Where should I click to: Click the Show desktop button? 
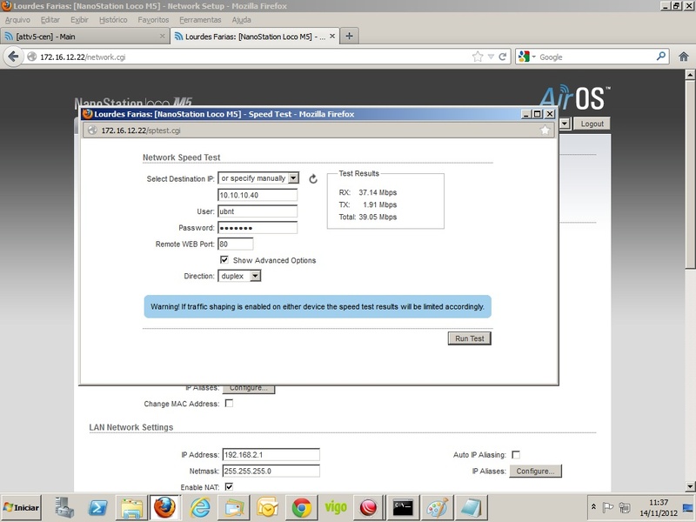point(689,507)
